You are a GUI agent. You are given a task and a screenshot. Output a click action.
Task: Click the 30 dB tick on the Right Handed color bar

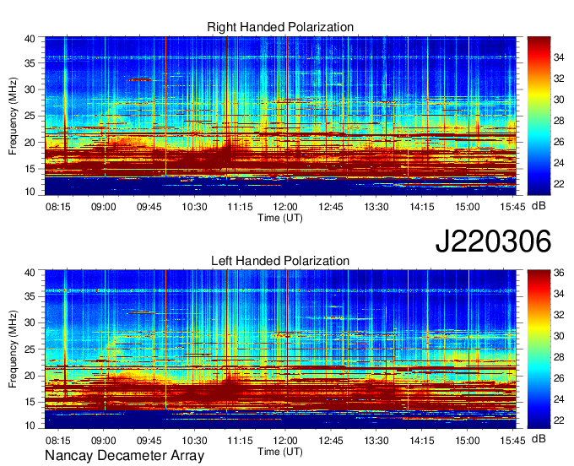click(559, 100)
